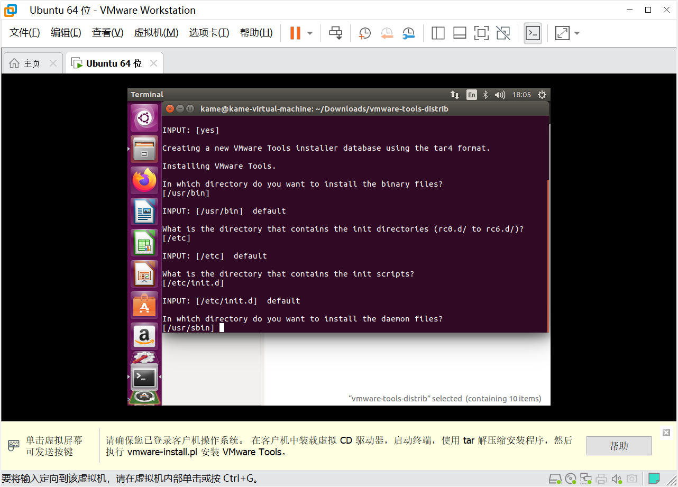Open Ubuntu Software from the launcher
This screenshot has height=487, width=678.
(144, 305)
